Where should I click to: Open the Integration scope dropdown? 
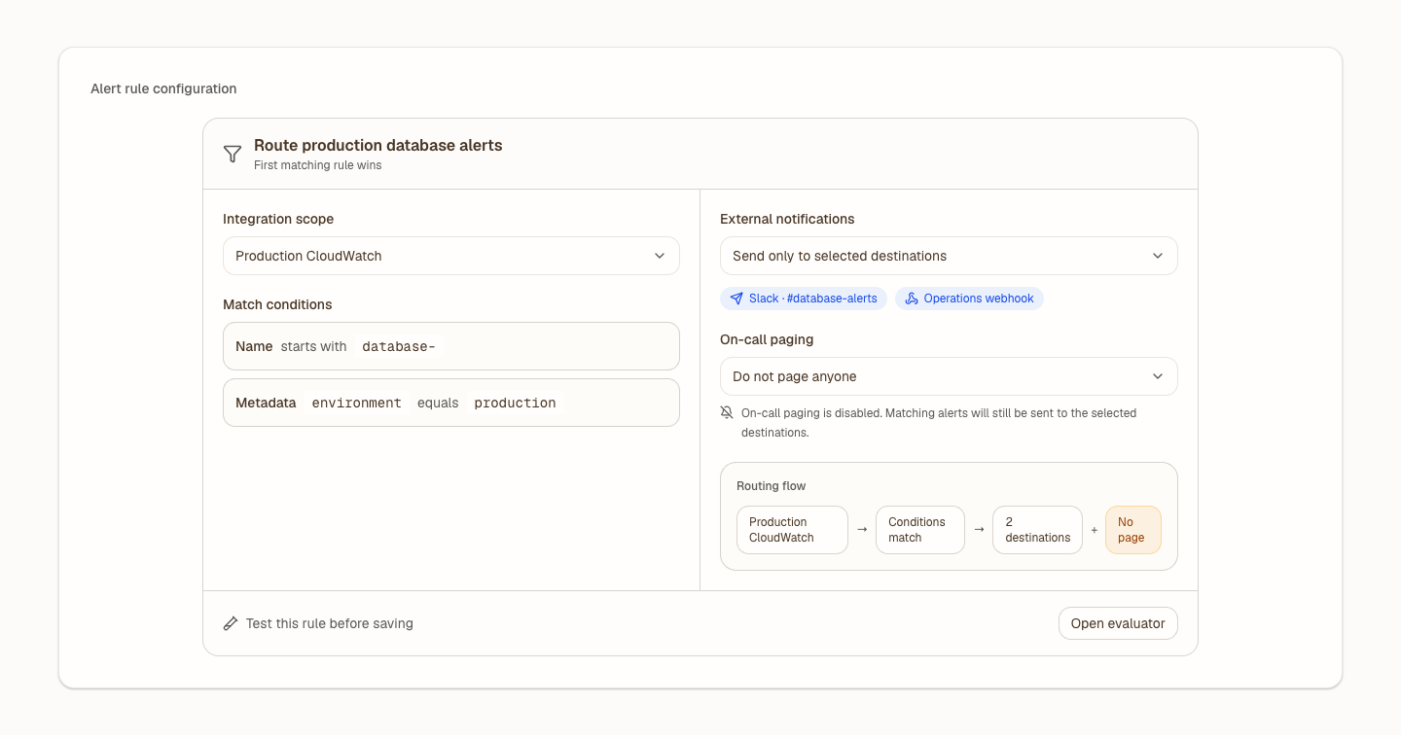[451, 256]
